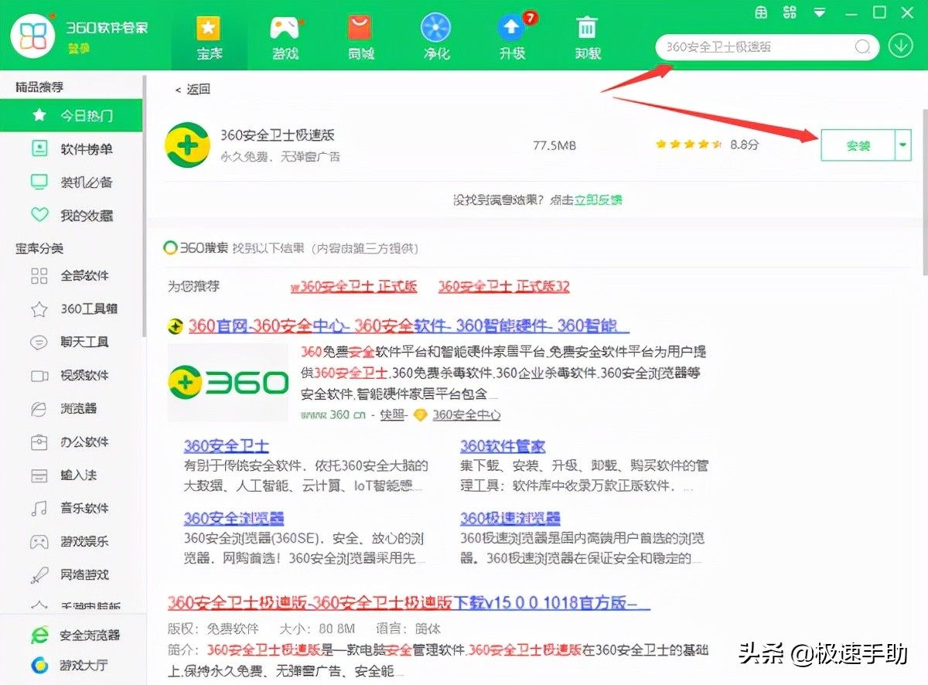Click the star rating of 8.8分
Screen dimensions: 928x685
[688, 145]
